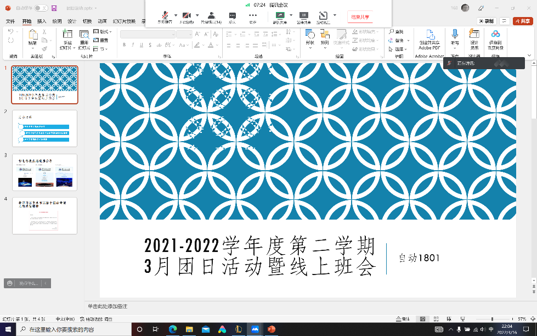
Task: Select slide 3 thumbnail in the panel
Action: coord(44,172)
